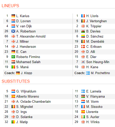The image size is (115, 127).
Task: Click the Denmark flag beside C. Eriksen
Action: tap(83, 47)
